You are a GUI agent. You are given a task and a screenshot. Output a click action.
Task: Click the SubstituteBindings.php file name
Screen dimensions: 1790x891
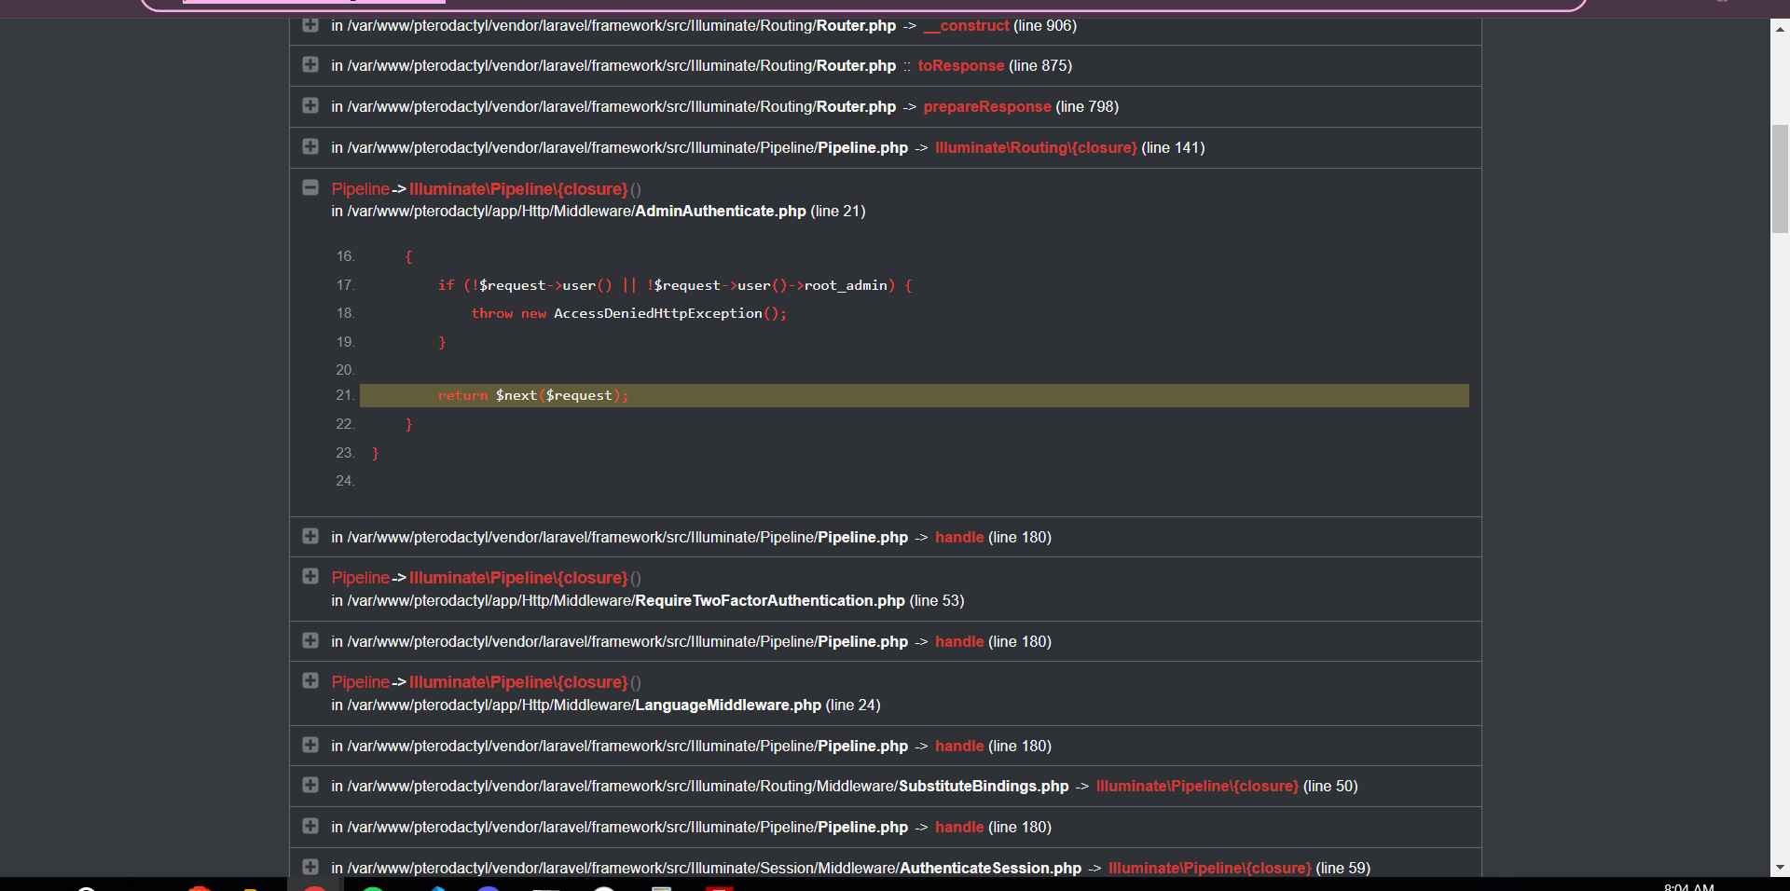point(984,787)
